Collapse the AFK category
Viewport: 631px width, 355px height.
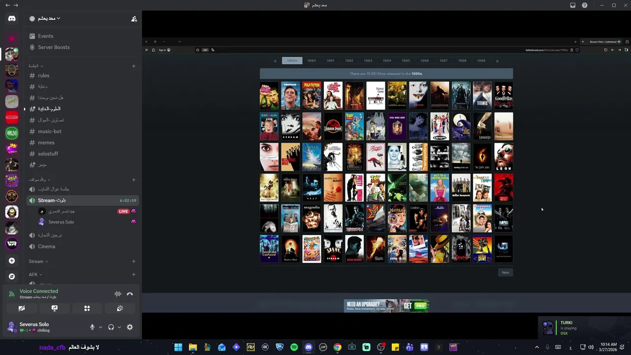pyautogui.click(x=35, y=275)
